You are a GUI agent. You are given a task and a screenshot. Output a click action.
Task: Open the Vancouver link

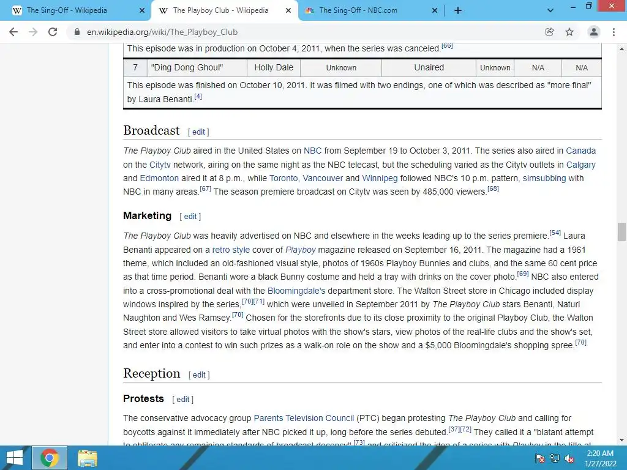[323, 178]
